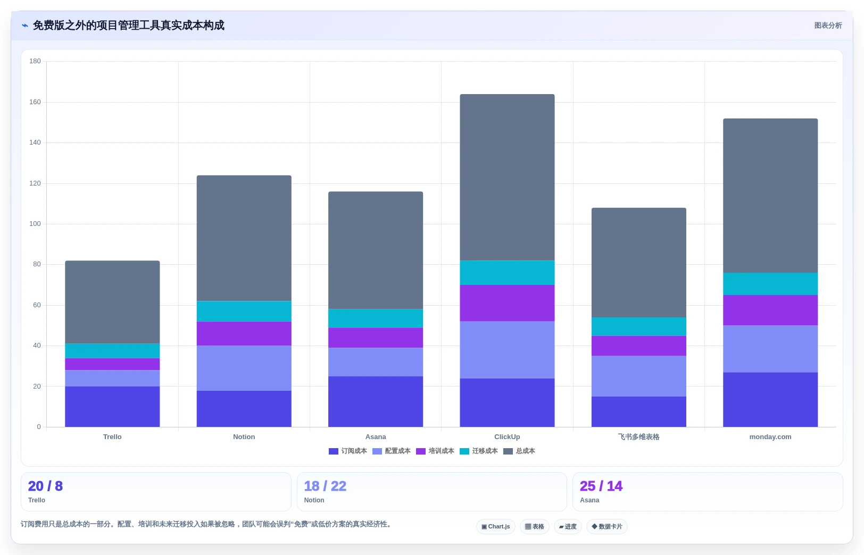Image resolution: width=864 pixels, height=555 pixels.
Task: Click the chart title 免费版之外的项目管理工具真实成本构成
Action: 129,26
